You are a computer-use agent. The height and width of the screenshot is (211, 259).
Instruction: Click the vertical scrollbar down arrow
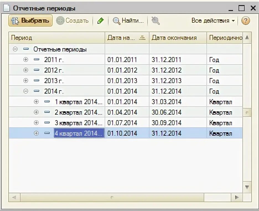coord(247,187)
